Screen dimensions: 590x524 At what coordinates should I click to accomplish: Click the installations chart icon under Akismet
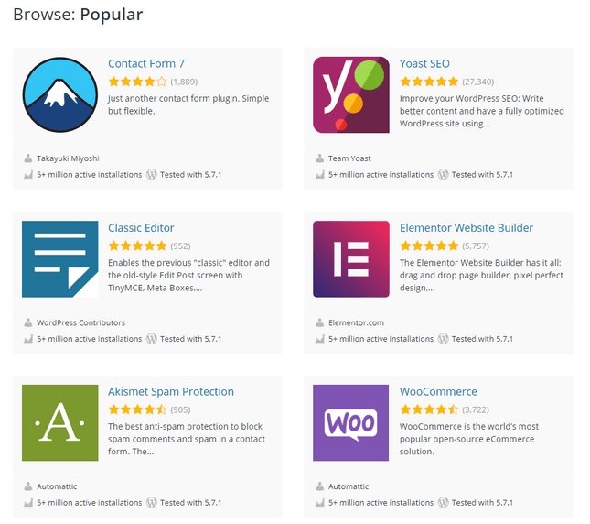pos(28,503)
